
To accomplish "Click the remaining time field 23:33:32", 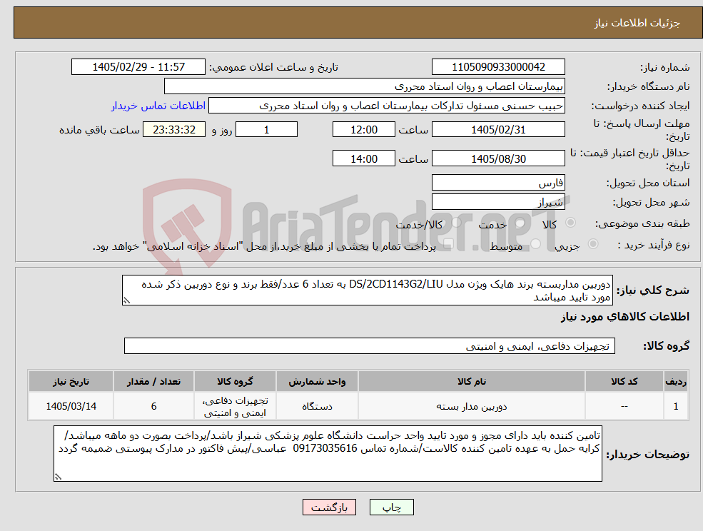I will coord(174,130).
